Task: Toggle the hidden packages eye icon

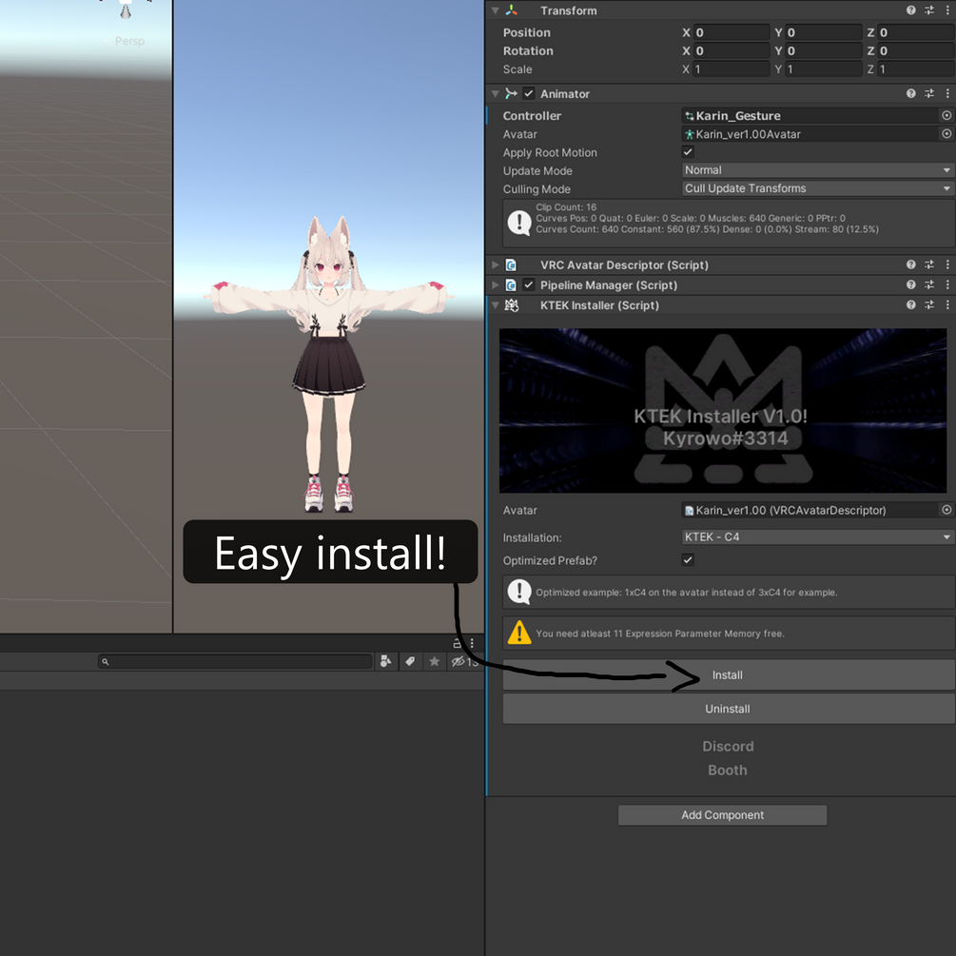Action: pyautogui.click(x=458, y=661)
